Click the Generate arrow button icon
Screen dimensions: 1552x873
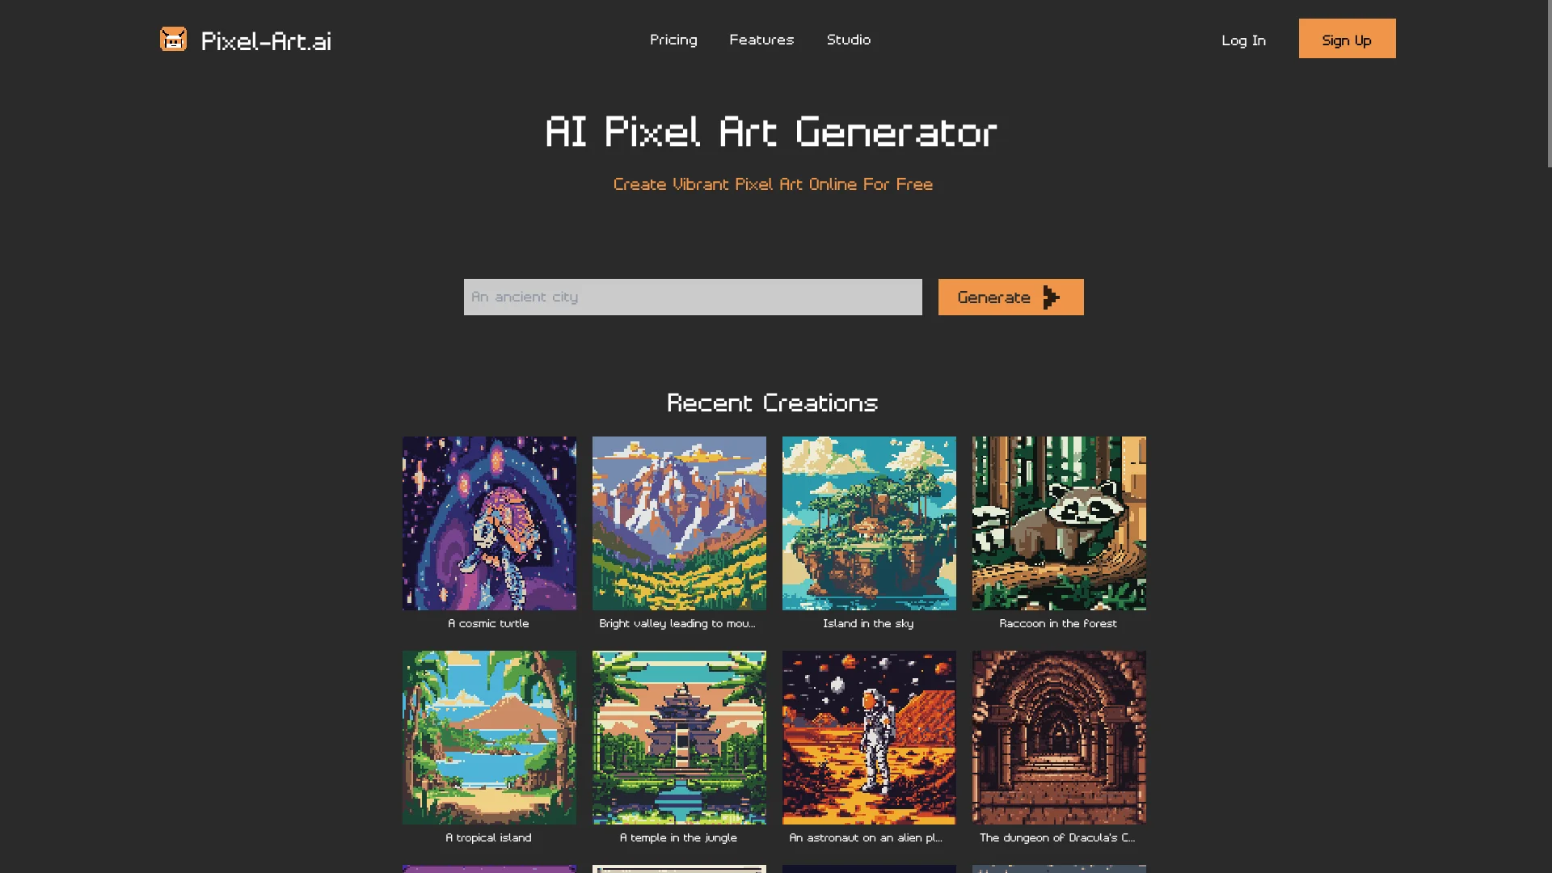coord(1051,297)
